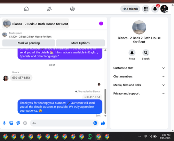Click the Find friends button
Viewport: 174px width, 141px height.
(130, 9)
